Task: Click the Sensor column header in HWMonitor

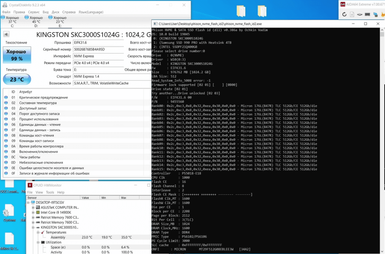Action: (x=53, y=198)
